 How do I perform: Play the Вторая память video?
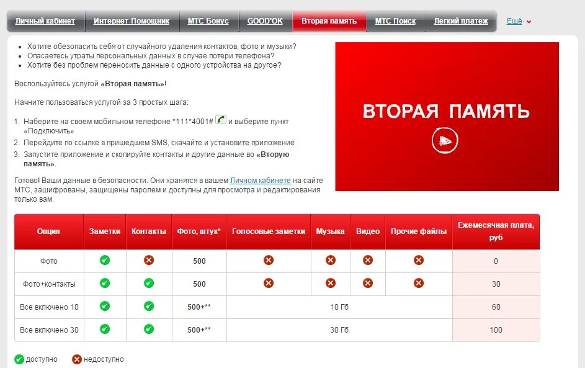pos(445,140)
